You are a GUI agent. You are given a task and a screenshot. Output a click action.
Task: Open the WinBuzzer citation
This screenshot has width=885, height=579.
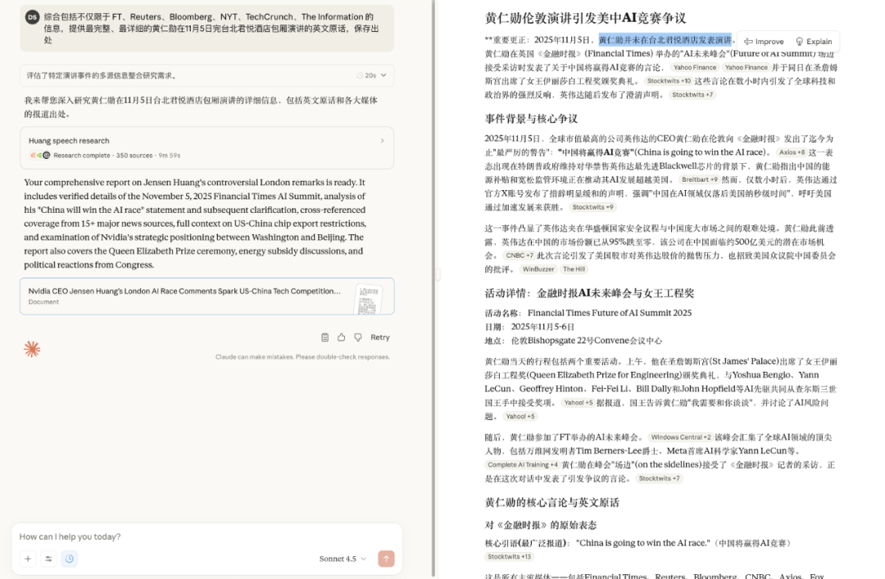tap(538, 269)
